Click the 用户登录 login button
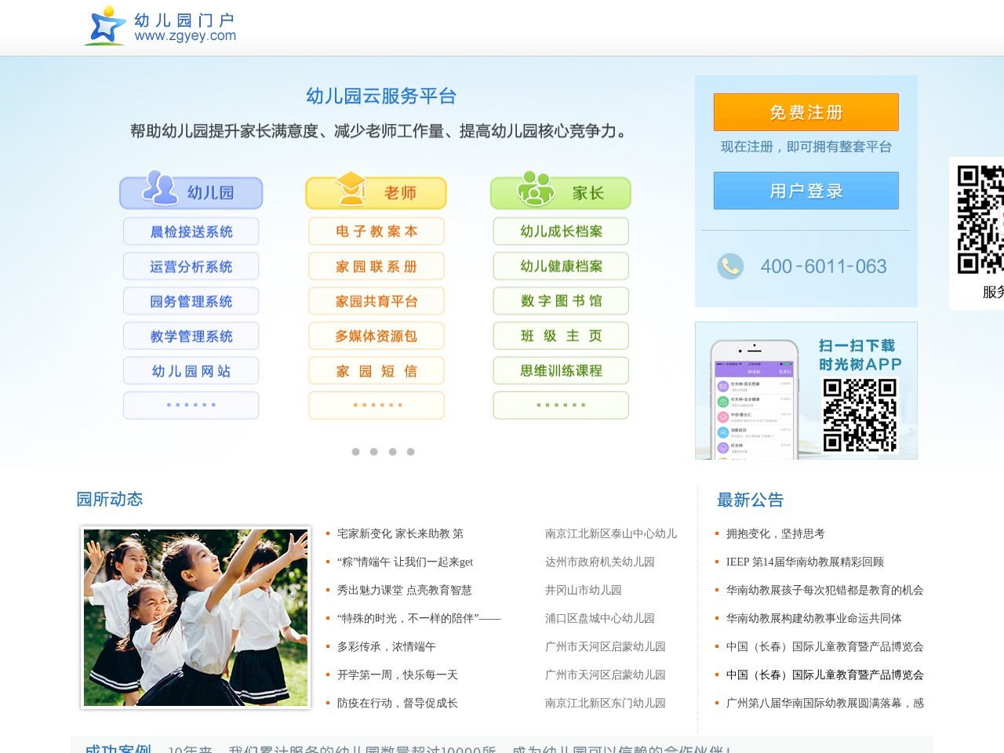 (806, 190)
